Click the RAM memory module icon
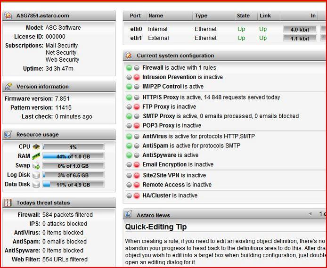 [x=36, y=156]
